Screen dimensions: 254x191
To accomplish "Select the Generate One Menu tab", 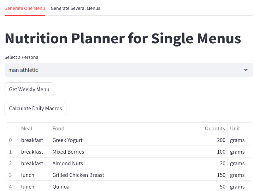I will coord(25,8).
